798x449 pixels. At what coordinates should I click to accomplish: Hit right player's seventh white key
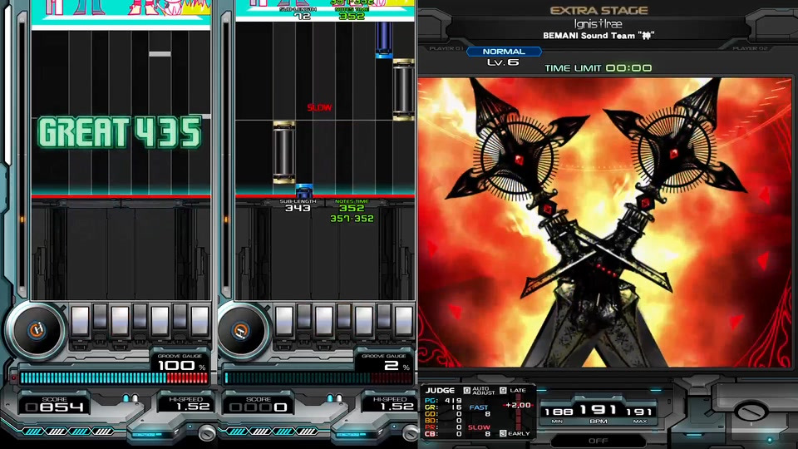point(404,323)
